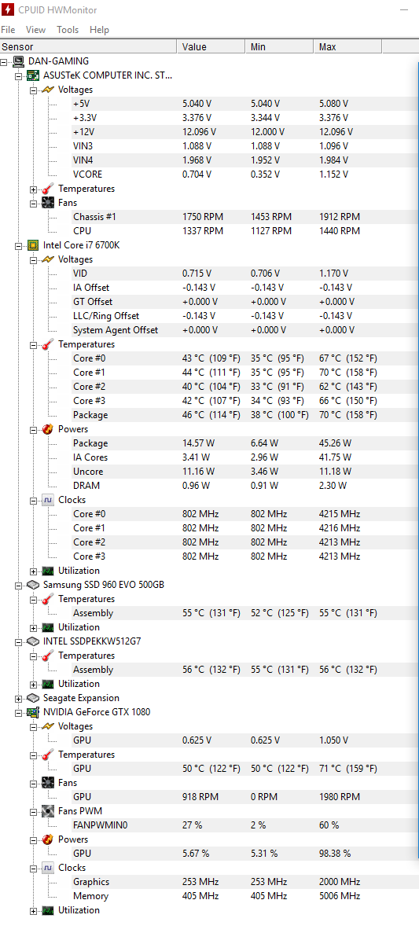
Task: Open the Tools menu
Action: [68, 30]
